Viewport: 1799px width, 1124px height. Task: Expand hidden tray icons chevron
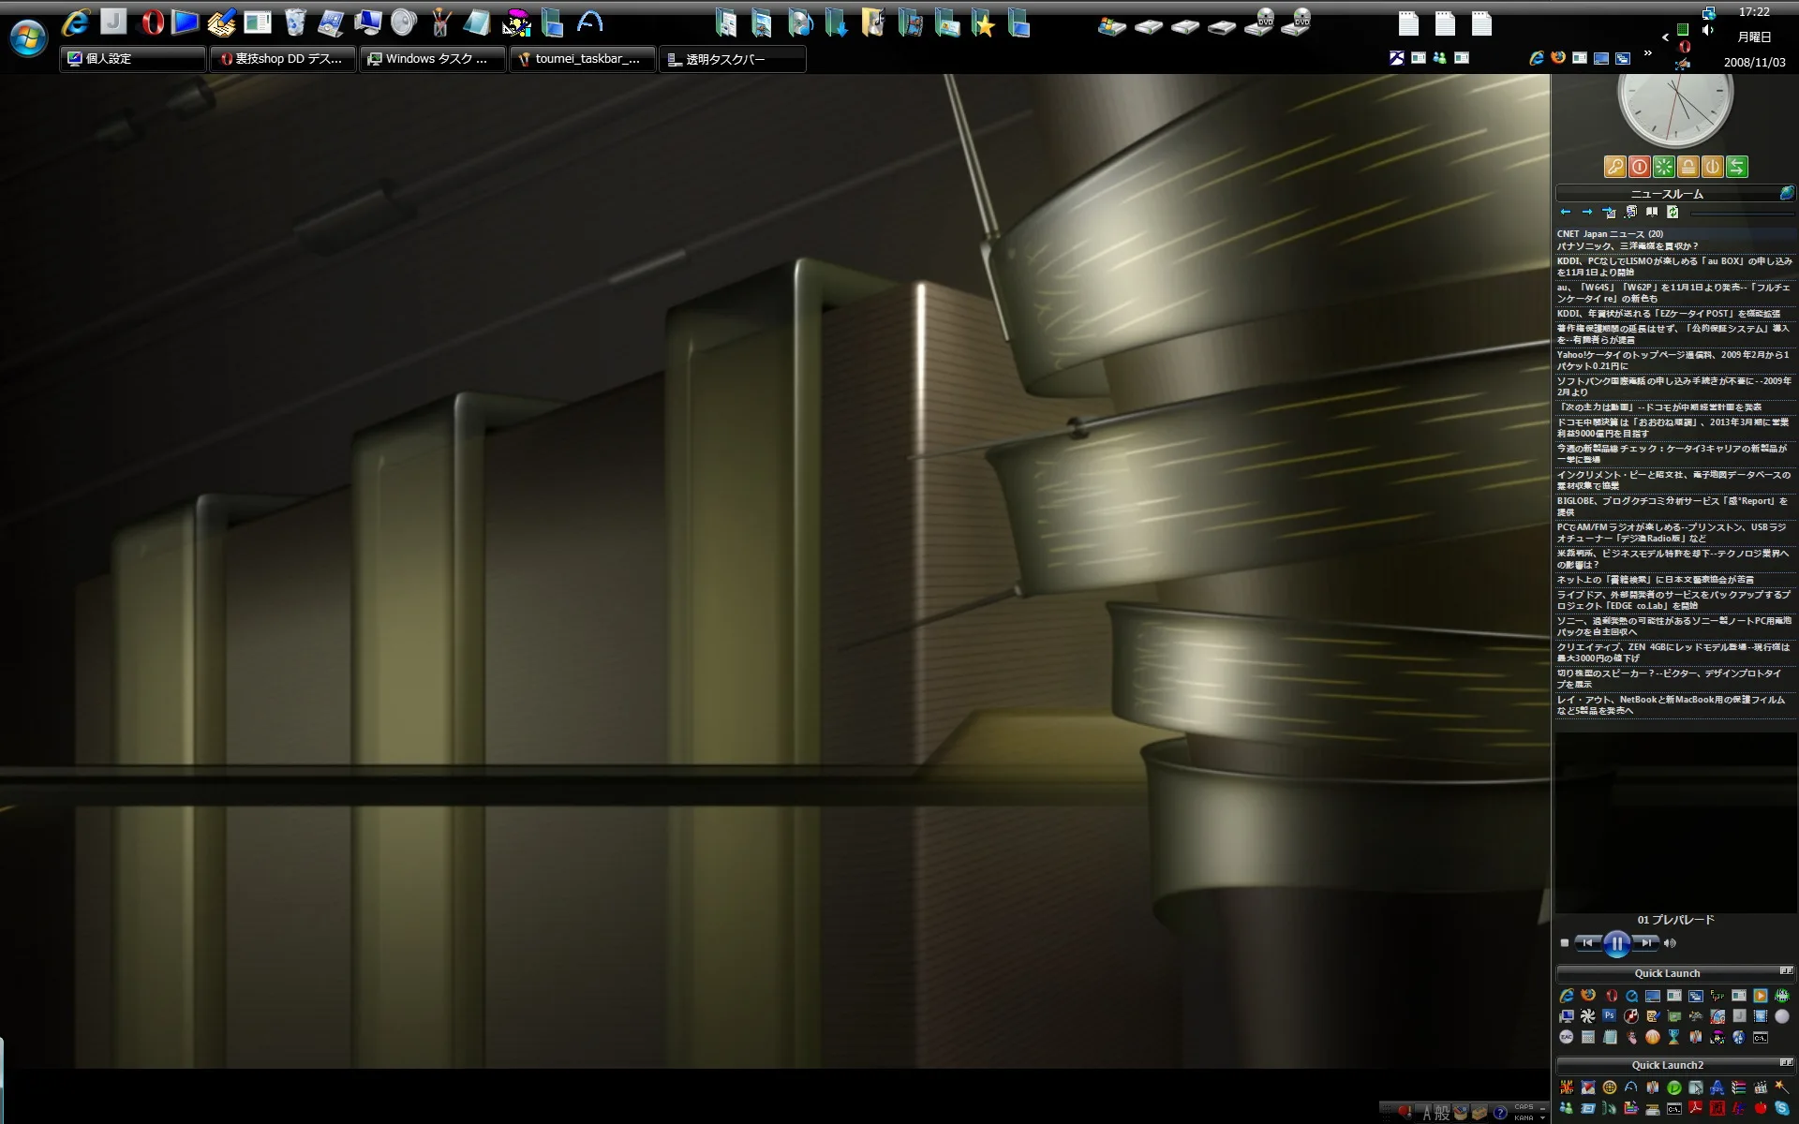point(1665,37)
